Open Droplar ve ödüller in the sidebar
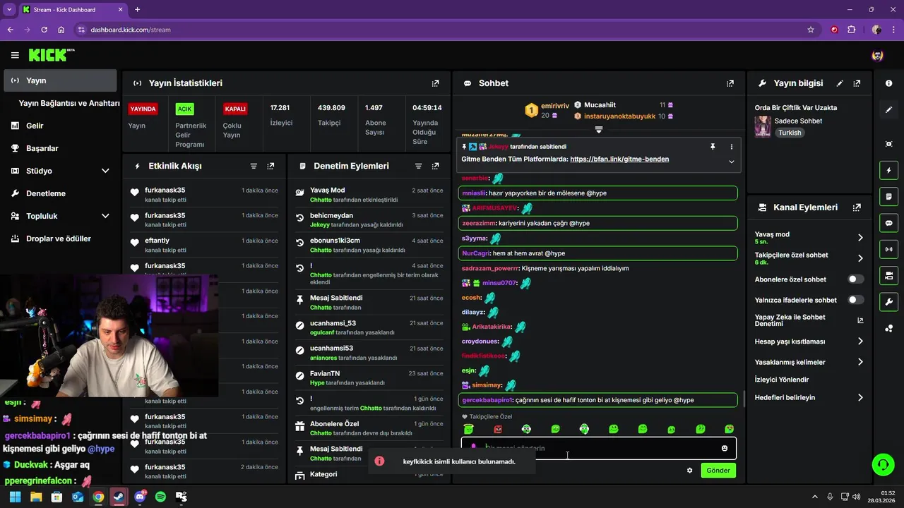Image resolution: width=904 pixels, height=508 pixels. coord(60,238)
